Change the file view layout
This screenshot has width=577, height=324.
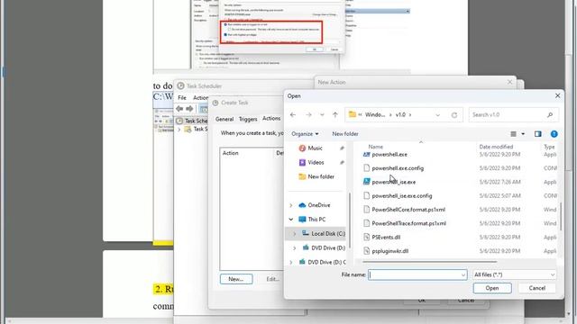click(513, 134)
